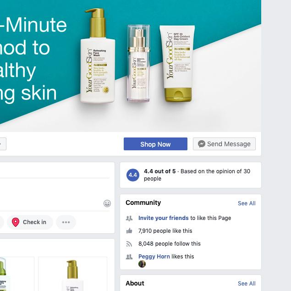Click See All in About section
Screen dimensions: 291x291
click(247, 283)
